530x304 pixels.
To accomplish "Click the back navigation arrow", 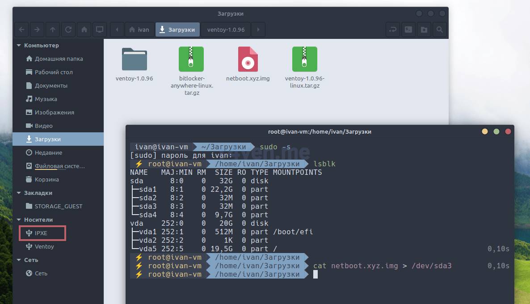I will [22, 30].
